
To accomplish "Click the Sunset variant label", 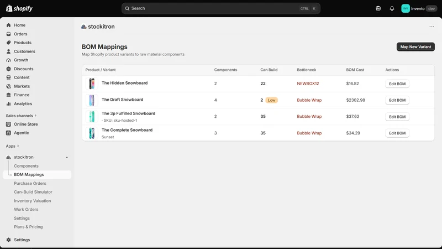I will pos(108,137).
